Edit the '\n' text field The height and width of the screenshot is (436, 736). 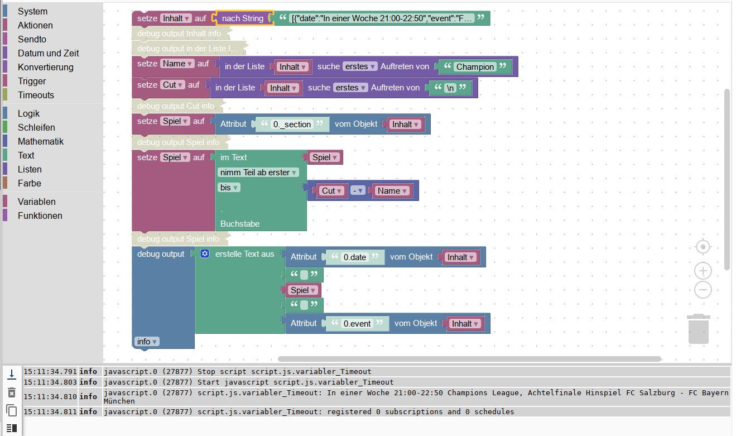pyautogui.click(x=450, y=88)
